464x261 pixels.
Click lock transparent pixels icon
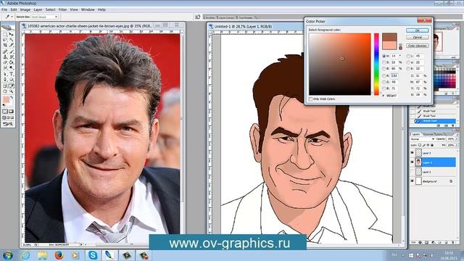click(420, 145)
